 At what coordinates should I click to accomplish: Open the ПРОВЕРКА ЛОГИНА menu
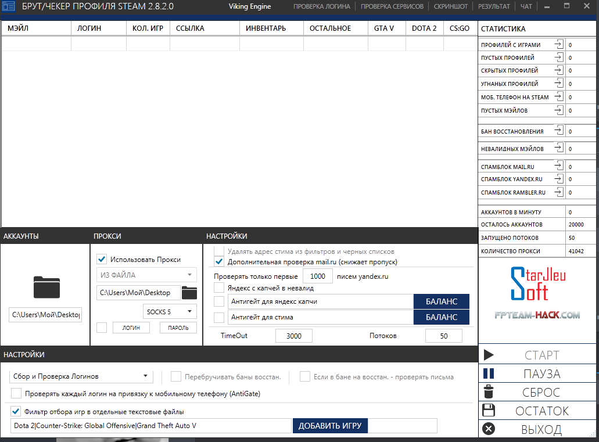tap(322, 6)
